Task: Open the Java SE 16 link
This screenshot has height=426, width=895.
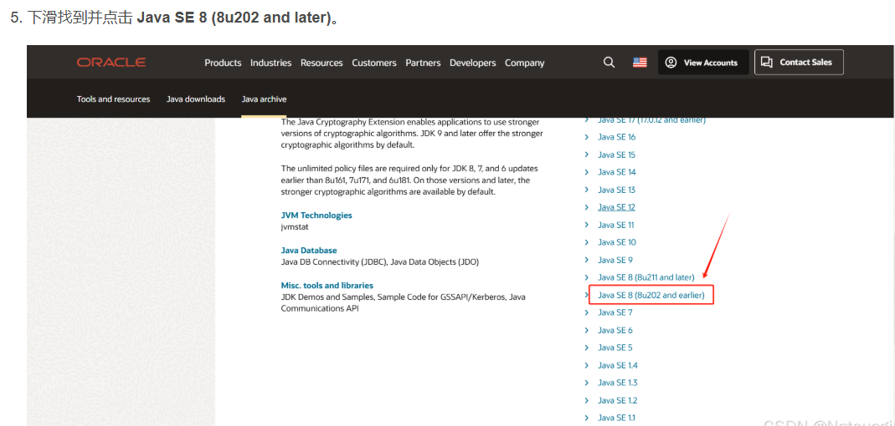Action: click(616, 137)
